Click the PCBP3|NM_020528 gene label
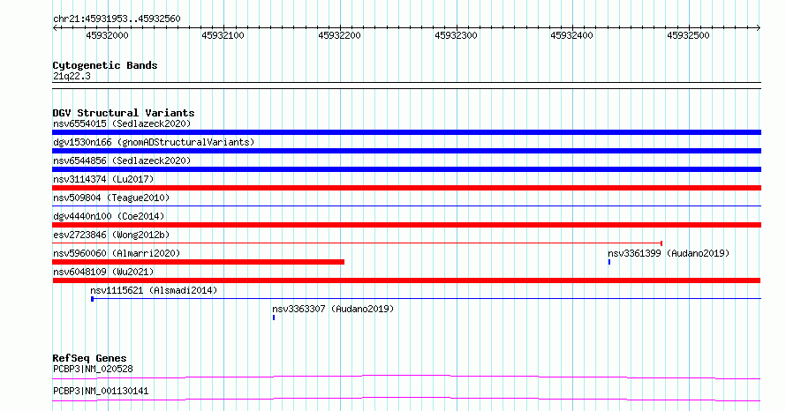 [x=93, y=369]
